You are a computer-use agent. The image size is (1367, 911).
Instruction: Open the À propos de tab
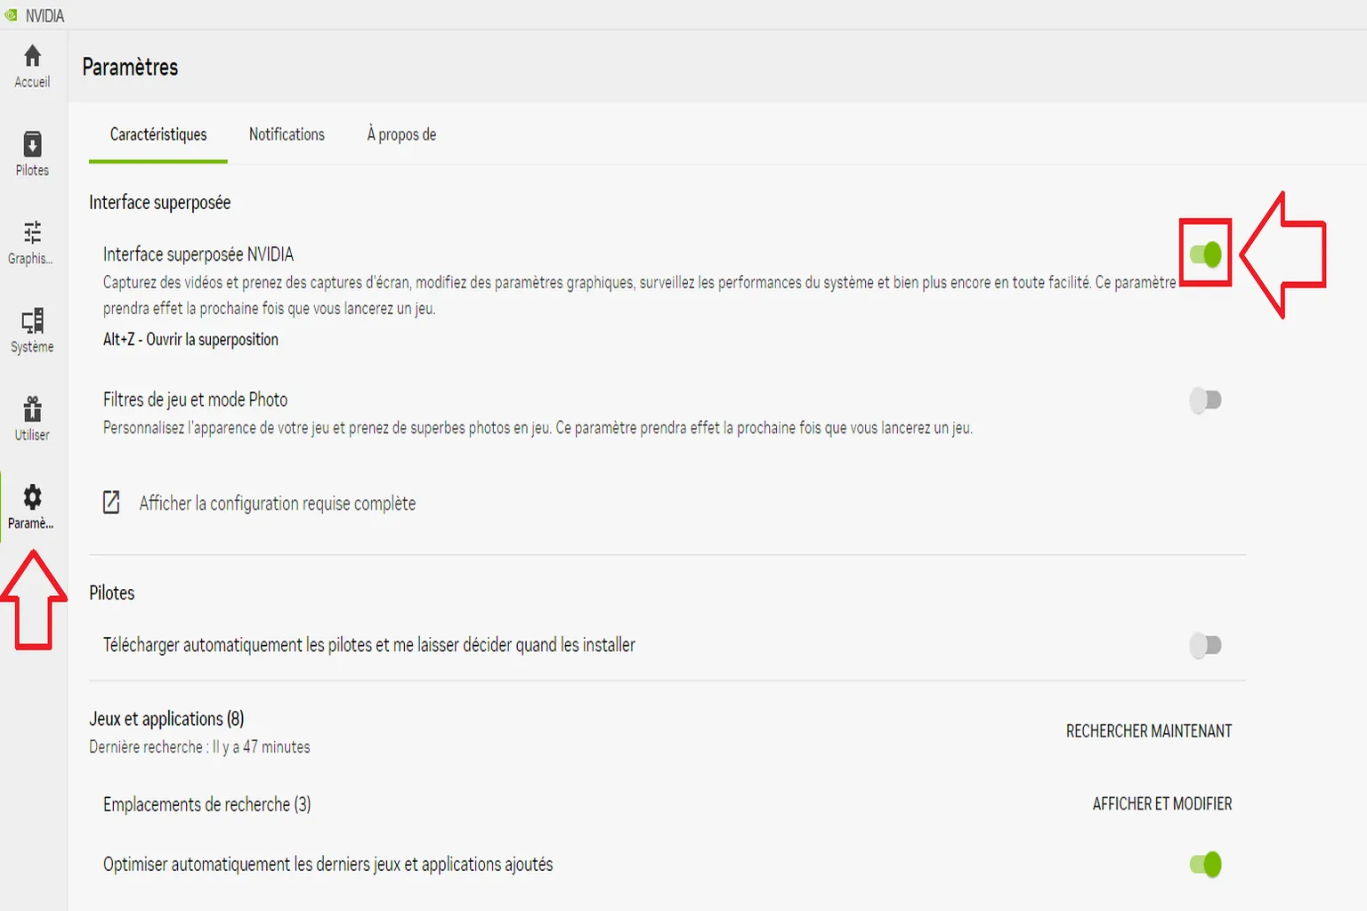click(x=401, y=134)
